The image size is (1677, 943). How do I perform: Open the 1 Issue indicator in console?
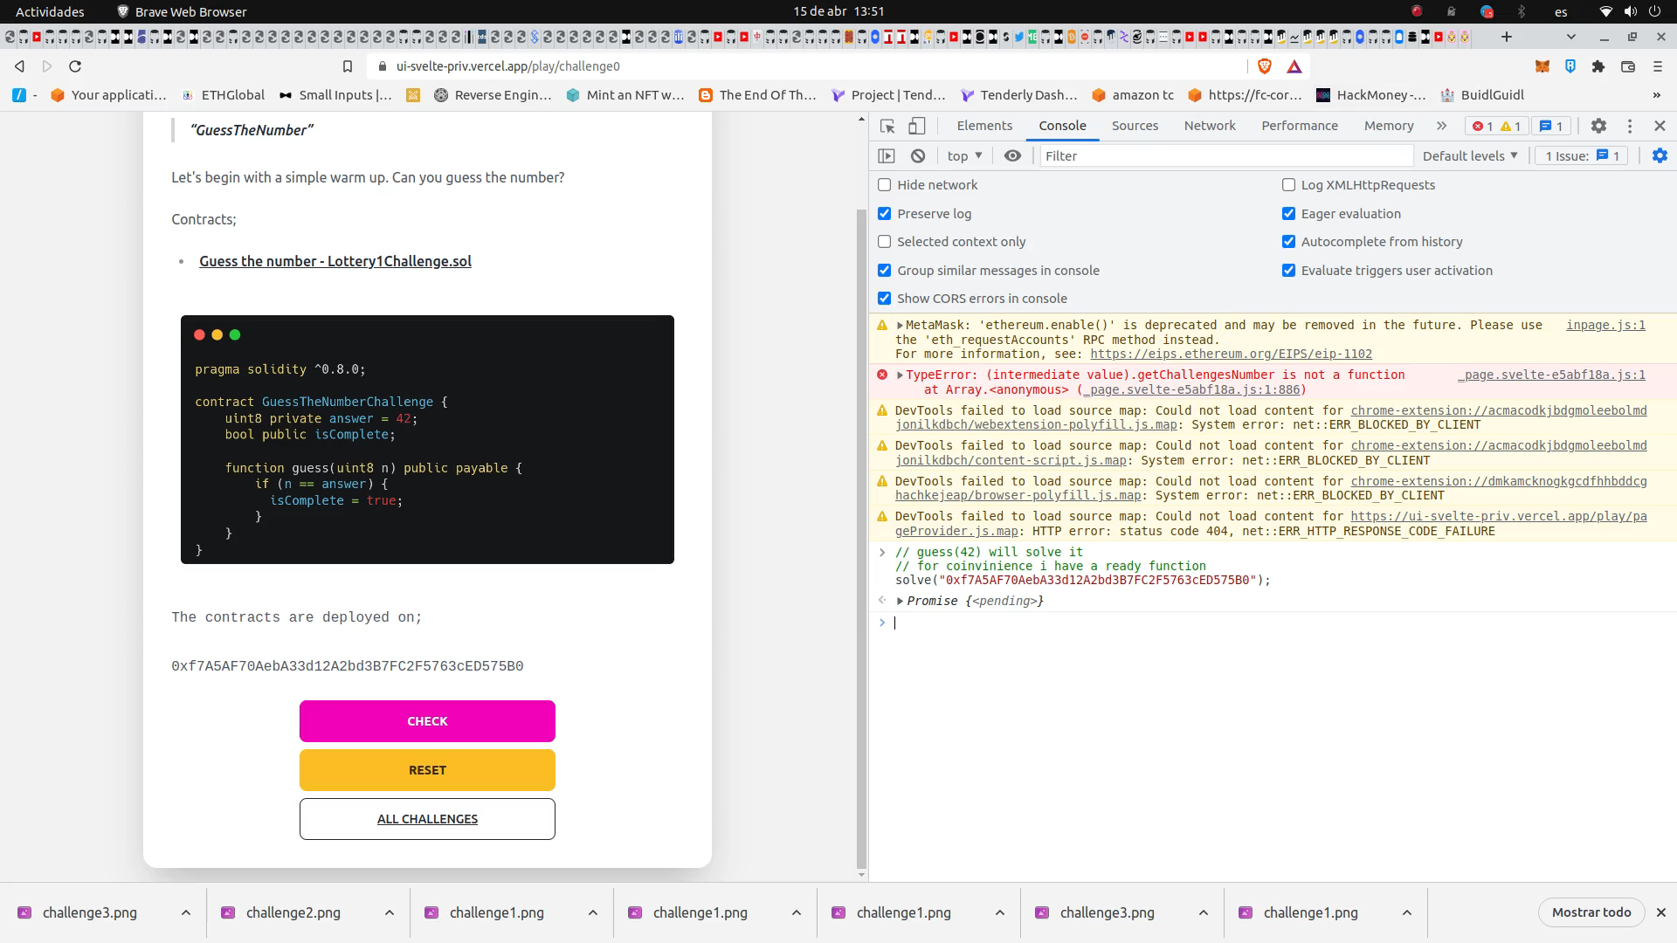pyautogui.click(x=1582, y=155)
